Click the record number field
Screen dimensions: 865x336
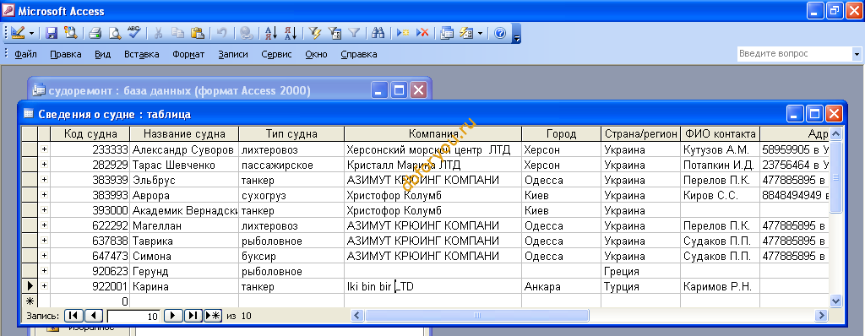[133, 316]
